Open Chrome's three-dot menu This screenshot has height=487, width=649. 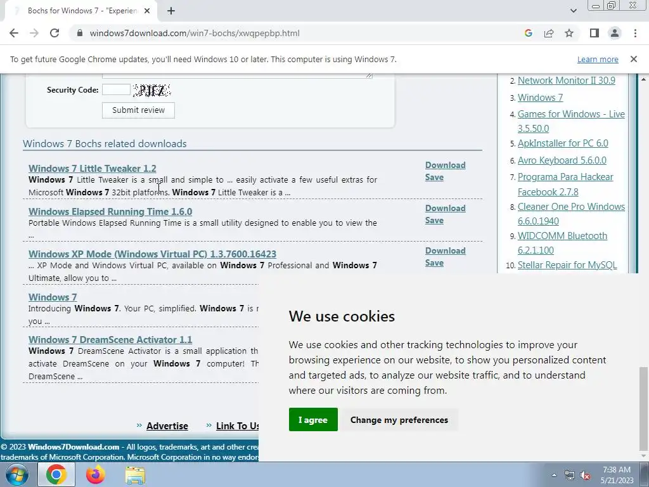(x=635, y=33)
